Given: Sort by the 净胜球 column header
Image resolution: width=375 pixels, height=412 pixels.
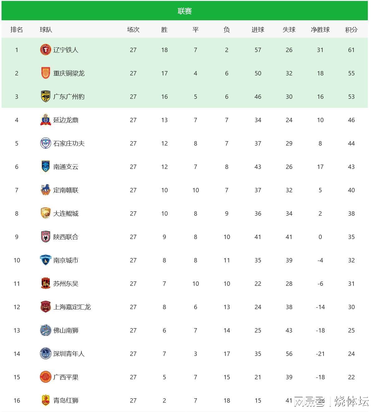Looking at the screenshot, I should click(320, 30).
